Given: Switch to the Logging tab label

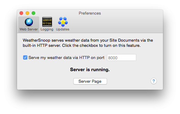Looking at the screenshot, I should 47,29.
